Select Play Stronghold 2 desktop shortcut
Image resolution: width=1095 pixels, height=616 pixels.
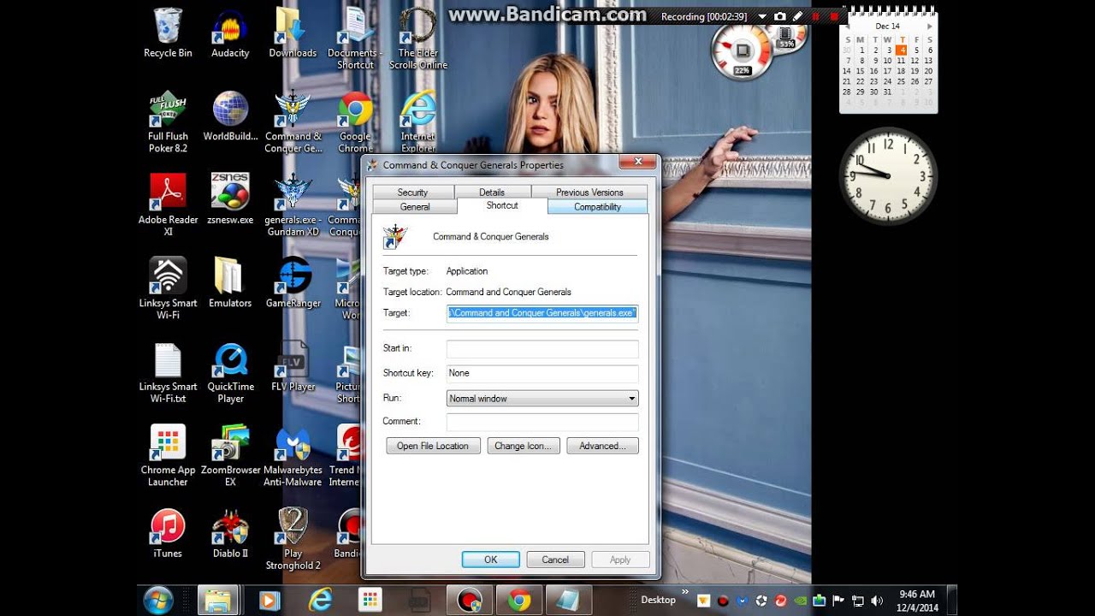point(293,539)
